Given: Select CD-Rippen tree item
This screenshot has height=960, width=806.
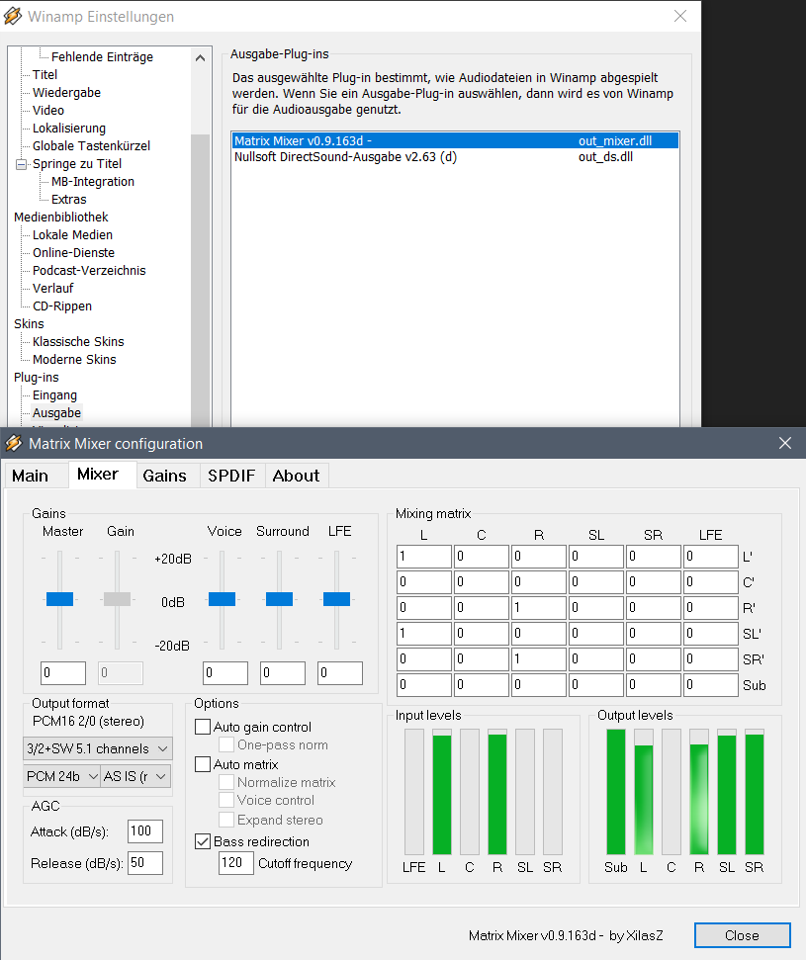Looking at the screenshot, I should (62, 305).
